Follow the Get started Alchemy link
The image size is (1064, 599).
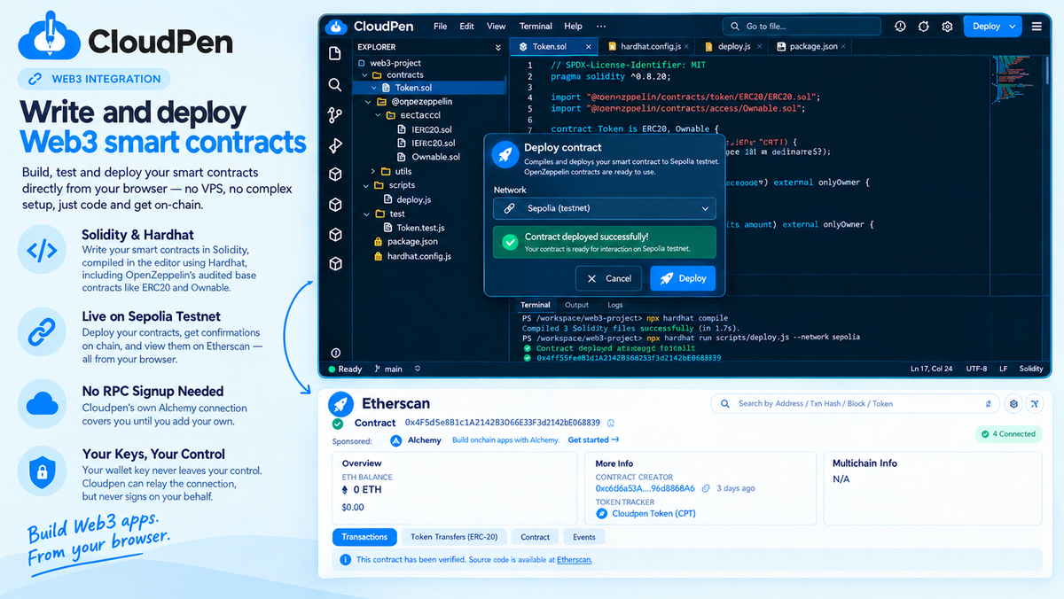(593, 440)
